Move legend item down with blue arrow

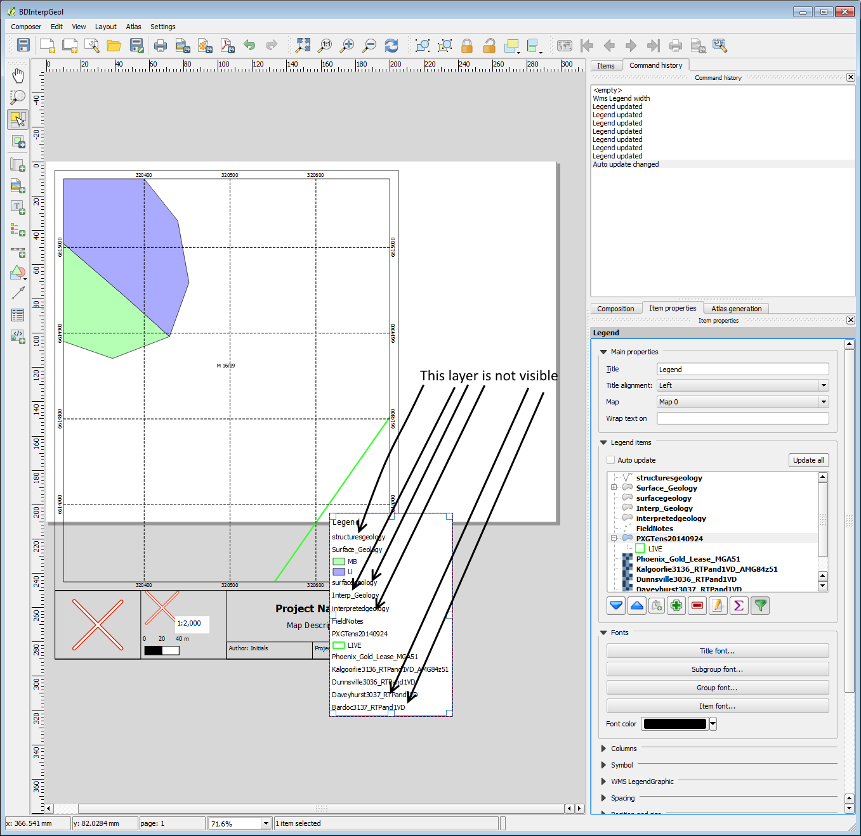616,606
